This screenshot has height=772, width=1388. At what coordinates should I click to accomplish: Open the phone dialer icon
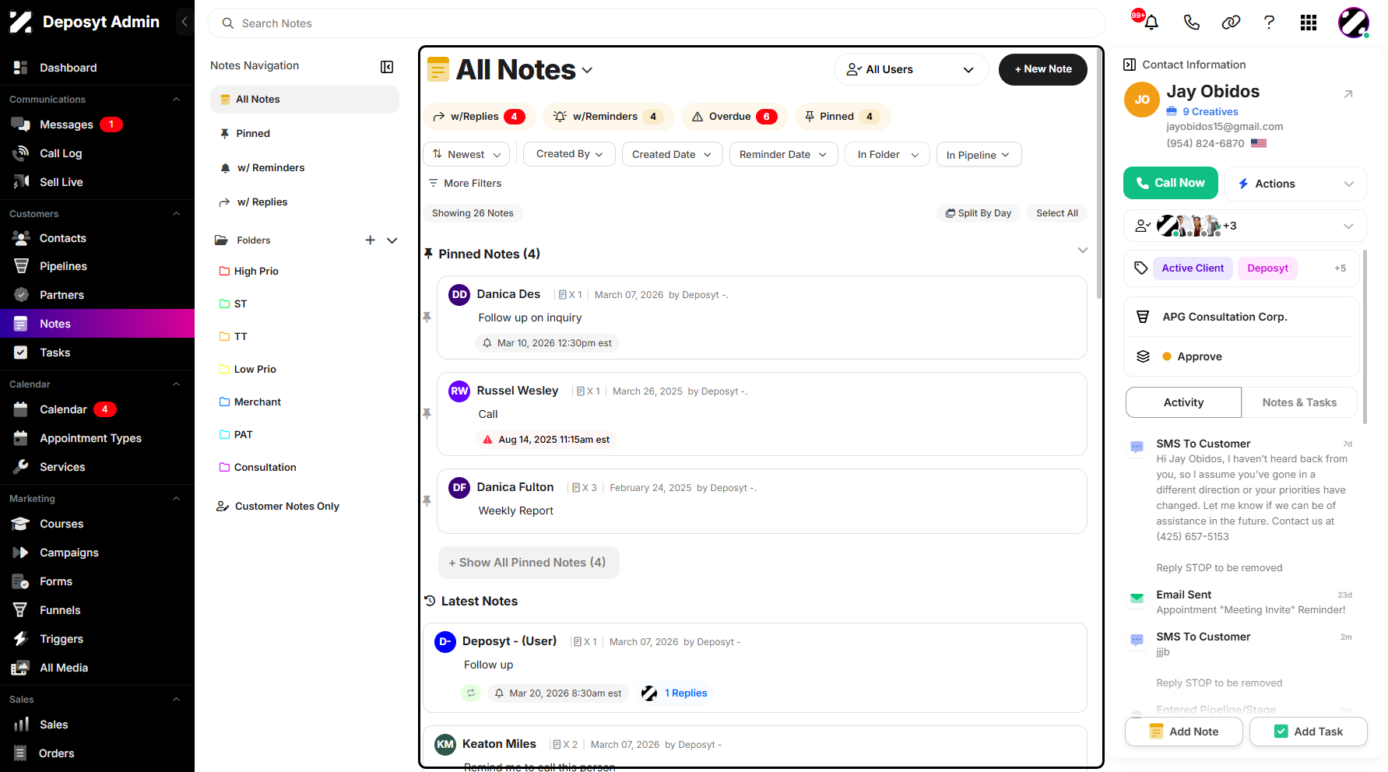click(x=1191, y=23)
